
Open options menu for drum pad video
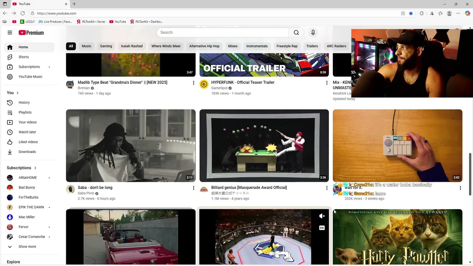(x=460, y=188)
